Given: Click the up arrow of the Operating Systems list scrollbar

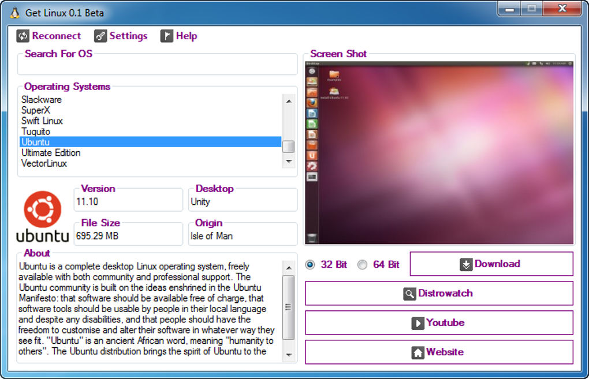Looking at the screenshot, I should coord(289,101).
